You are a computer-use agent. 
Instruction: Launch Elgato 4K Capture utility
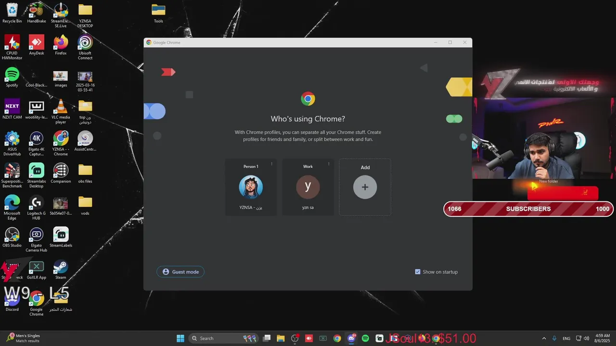point(37,144)
